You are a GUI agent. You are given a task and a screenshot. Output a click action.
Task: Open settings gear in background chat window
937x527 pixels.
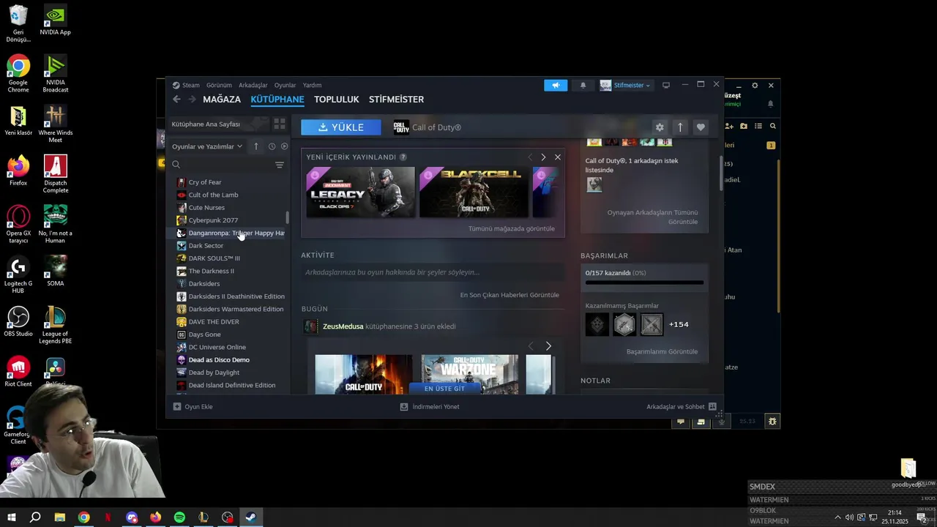(755, 86)
